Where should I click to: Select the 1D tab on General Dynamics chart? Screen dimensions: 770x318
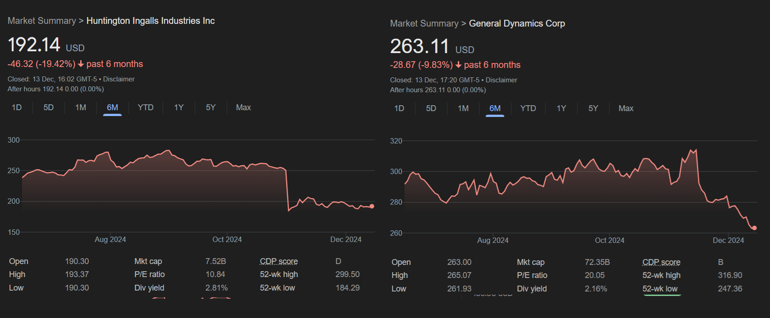pyautogui.click(x=399, y=108)
